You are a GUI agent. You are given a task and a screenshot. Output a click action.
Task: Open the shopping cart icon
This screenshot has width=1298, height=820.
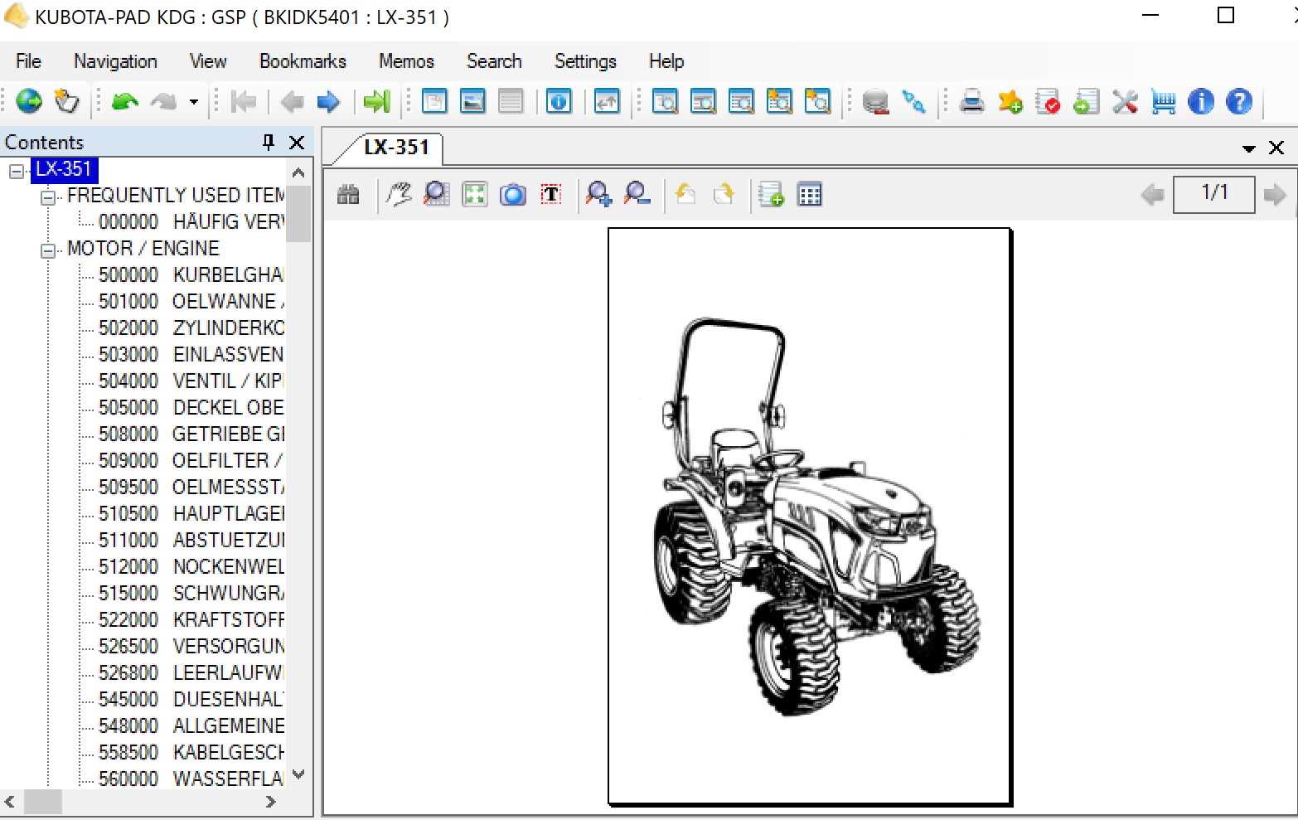coord(1163,102)
